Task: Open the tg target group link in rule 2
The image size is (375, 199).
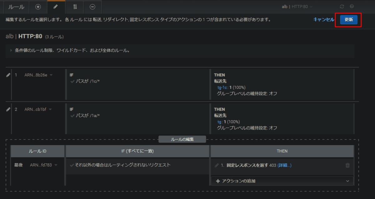Action: (220, 121)
